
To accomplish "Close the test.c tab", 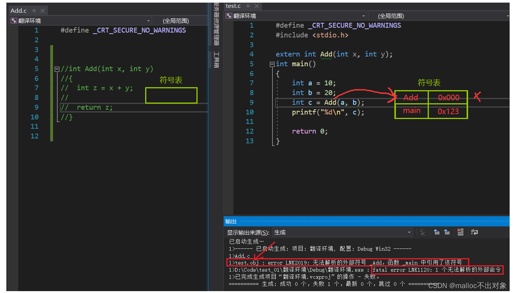I will pos(257,6).
